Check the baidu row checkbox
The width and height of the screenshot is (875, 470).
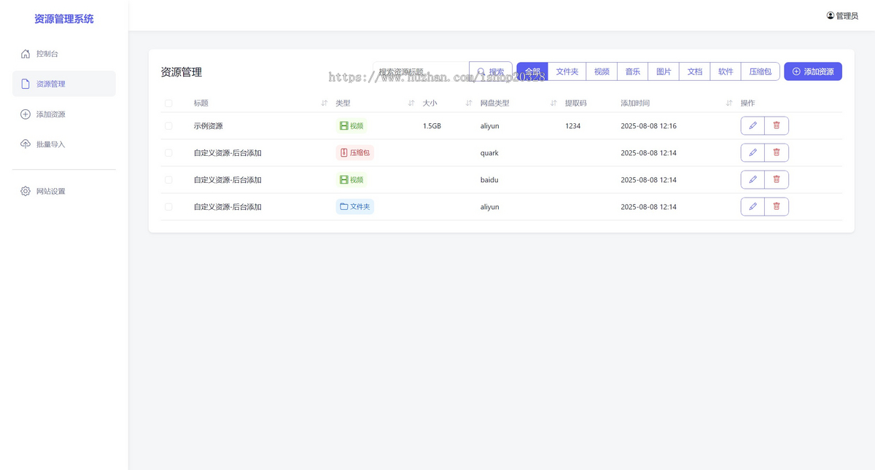tap(168, 180)
